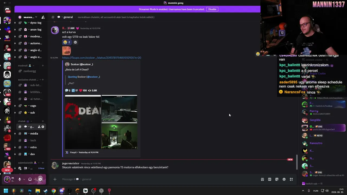Open Discord direct messages home icon
Viewport: 347px width, 195px height.
click(x=7, y=10)
